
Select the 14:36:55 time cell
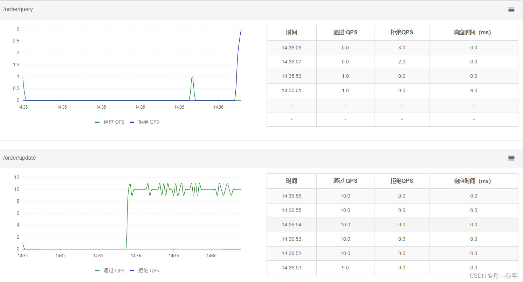291,210
